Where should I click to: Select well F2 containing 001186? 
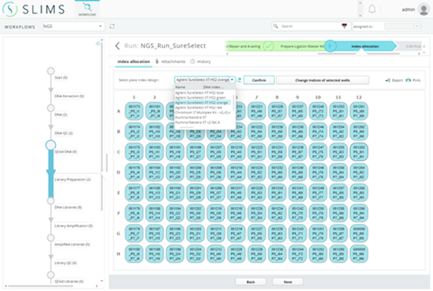coord(155,213)
